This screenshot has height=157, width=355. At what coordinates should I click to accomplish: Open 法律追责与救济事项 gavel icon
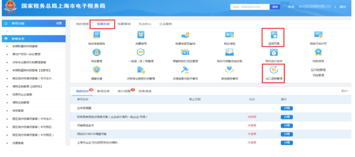pyautogui.click(x=185, y=70)
